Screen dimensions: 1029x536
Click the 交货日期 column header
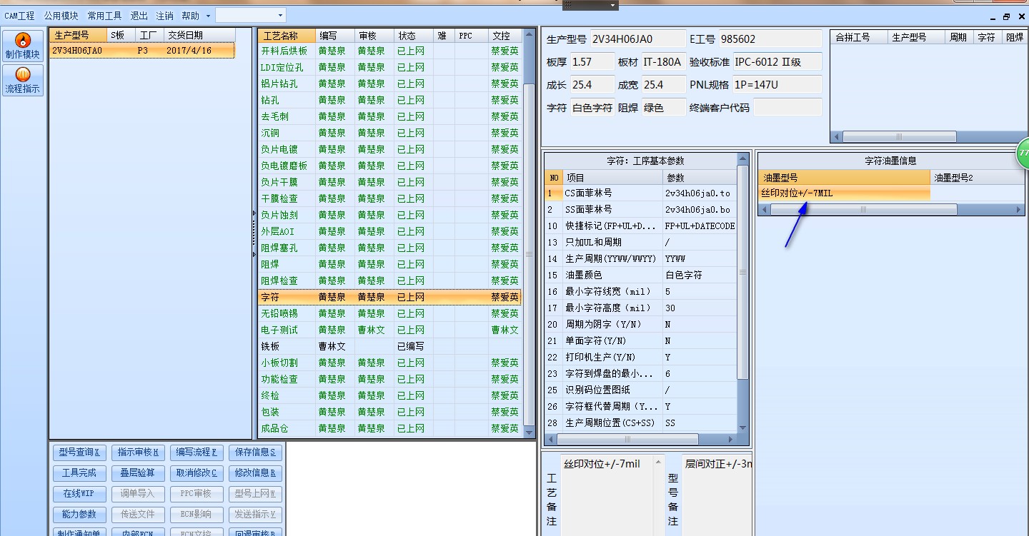199,35
